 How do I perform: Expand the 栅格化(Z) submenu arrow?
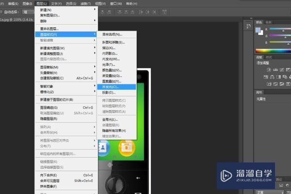point(95,91)
